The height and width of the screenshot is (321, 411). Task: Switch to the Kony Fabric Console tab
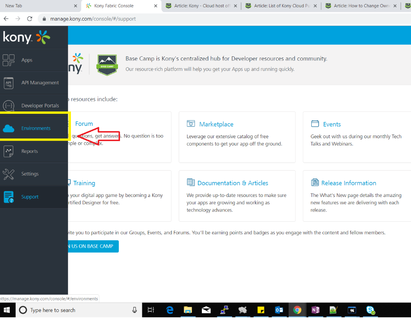point(116,6)
